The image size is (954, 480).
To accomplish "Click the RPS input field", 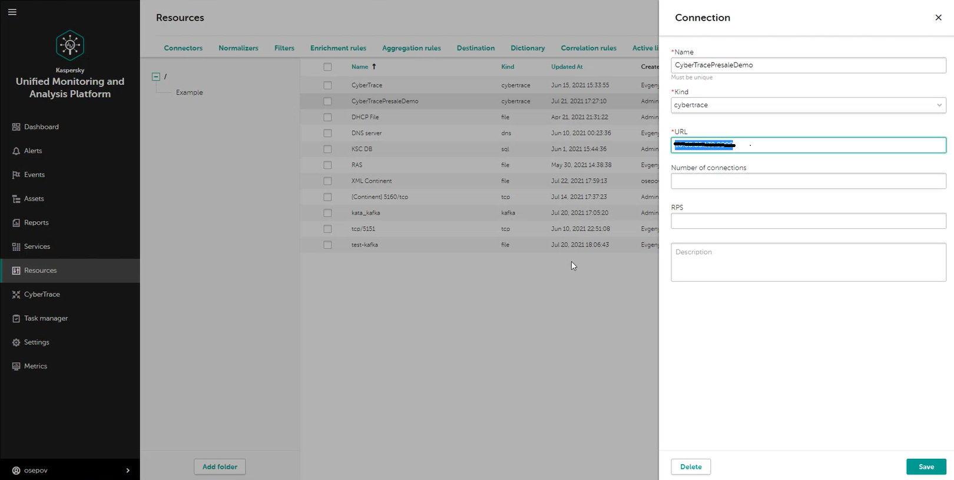I will click(809, 221).
